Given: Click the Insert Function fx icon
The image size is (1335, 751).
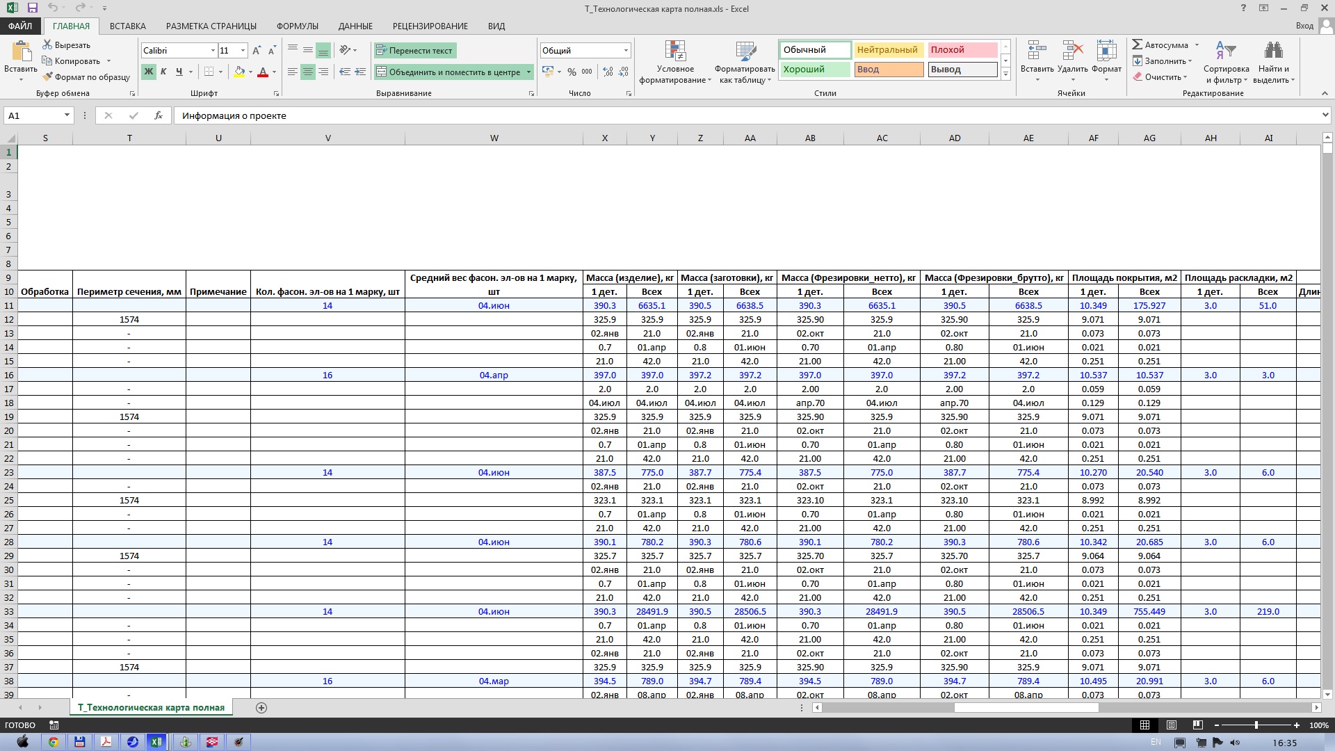Looking at the screenshot, I should click(x=159, y=115).
